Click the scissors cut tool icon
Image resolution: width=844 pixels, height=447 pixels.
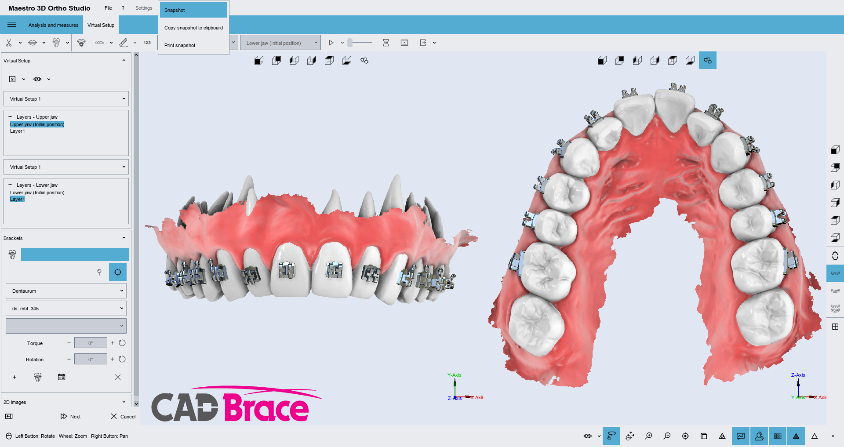(x=9, y=43)
